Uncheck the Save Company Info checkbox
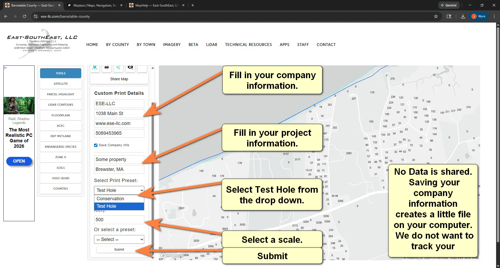The height and width of the screenshot is (268, 500). (x=96, y=145)
